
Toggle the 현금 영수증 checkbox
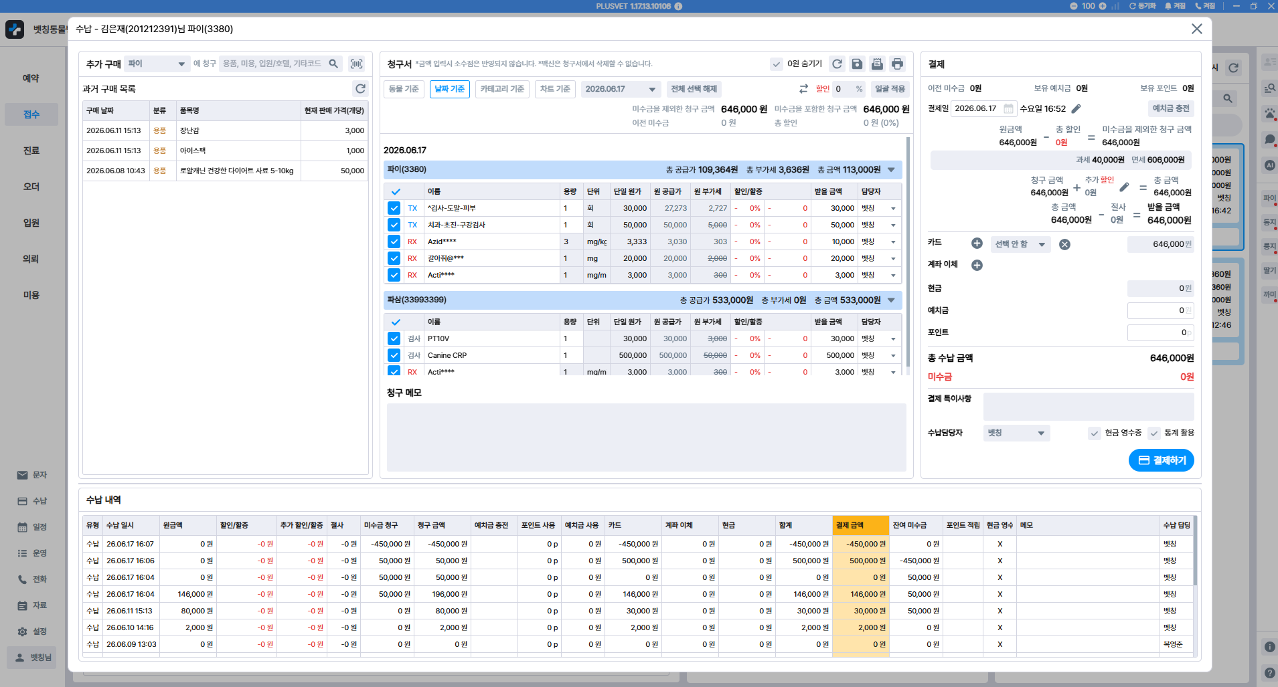coord(1095,433)
